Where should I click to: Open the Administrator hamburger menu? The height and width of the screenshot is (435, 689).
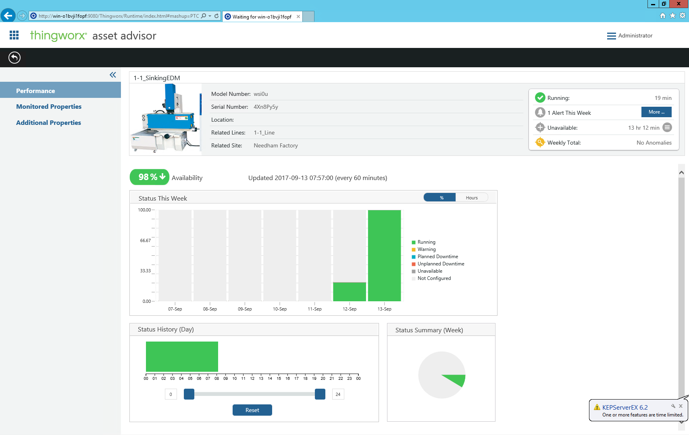pyautogui.click(x=611, y=36)
